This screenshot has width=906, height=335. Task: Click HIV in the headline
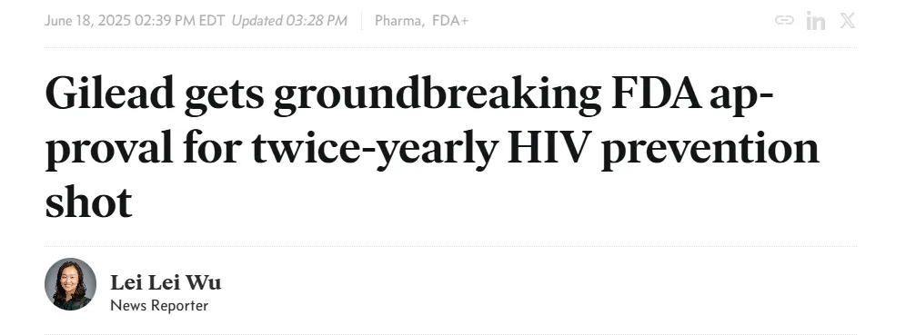549,149
